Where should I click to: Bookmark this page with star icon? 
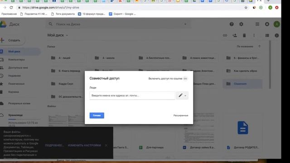246,8
